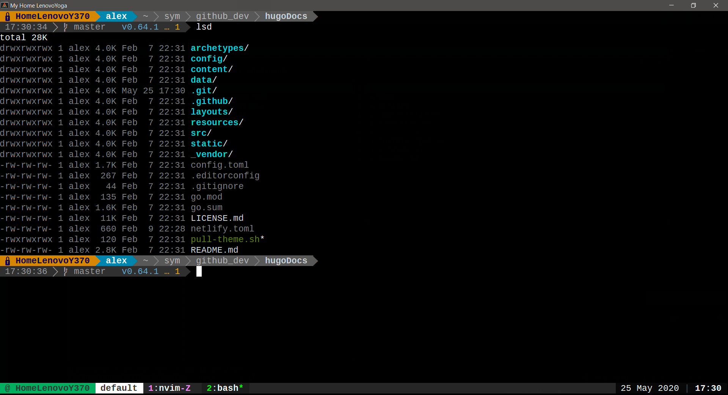728x395 pixels.
Task: Click the 17:30:34 prompt timestamp
Action: pos(26,27)
